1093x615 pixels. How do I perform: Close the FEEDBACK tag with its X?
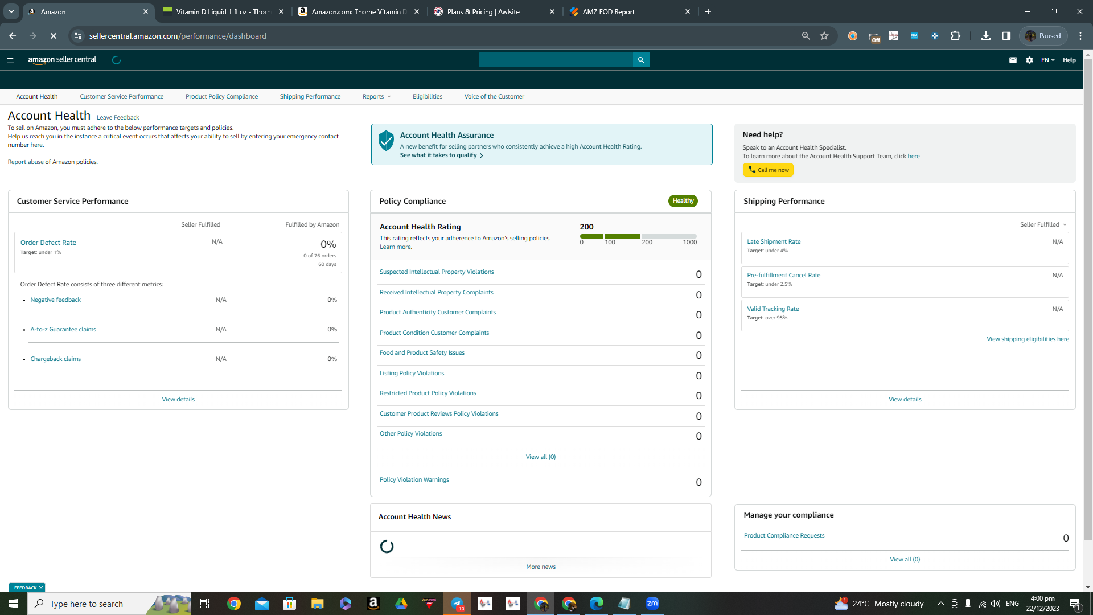[41, 588]
